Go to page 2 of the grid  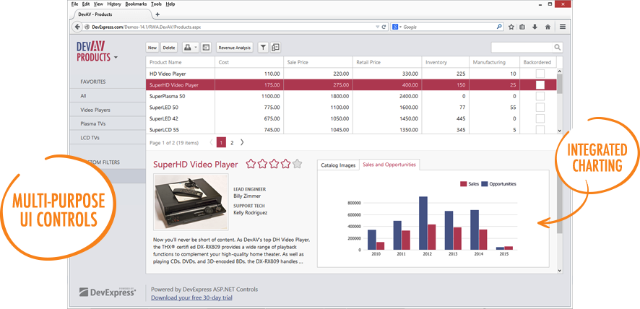pyautogui.click(x=231, y=143)
